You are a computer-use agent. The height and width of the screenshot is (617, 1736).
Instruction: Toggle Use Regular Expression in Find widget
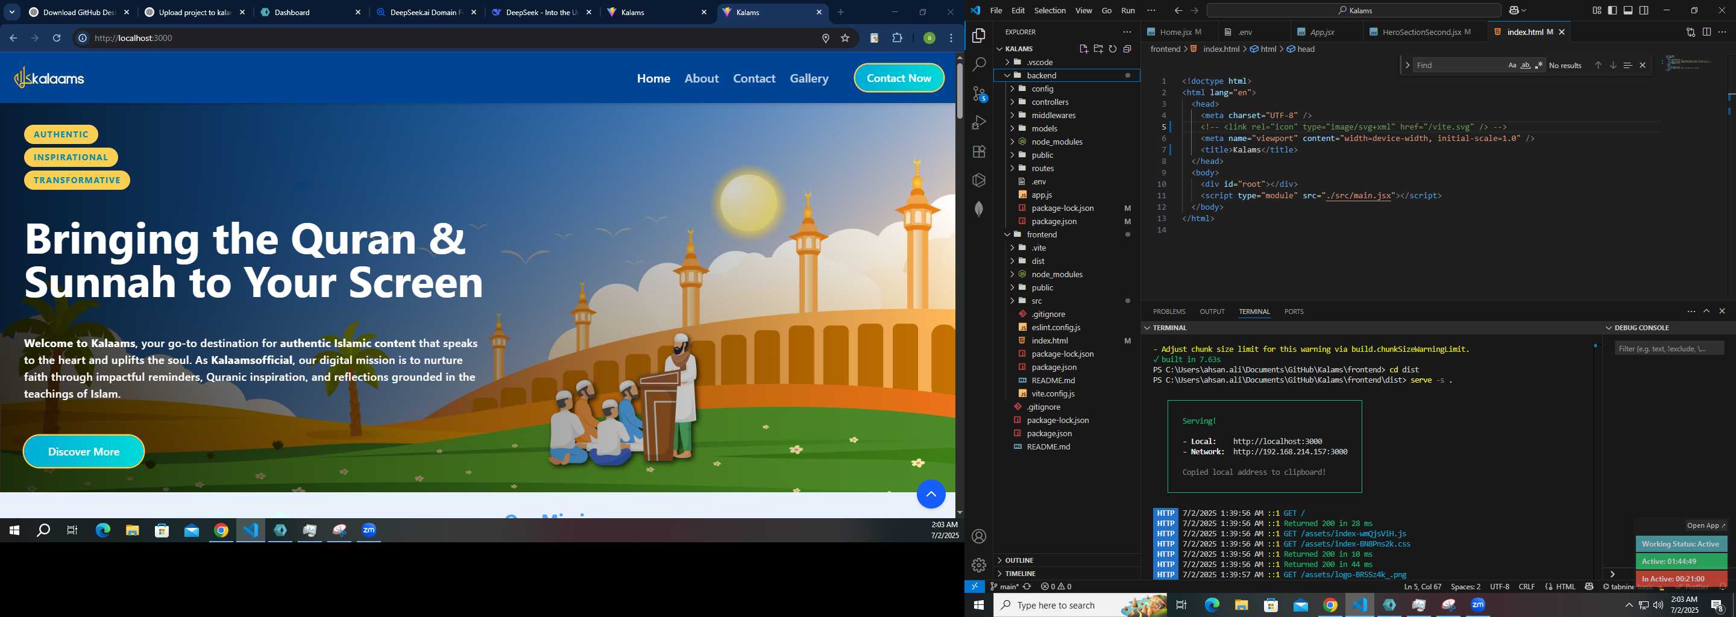(1538, 65)
